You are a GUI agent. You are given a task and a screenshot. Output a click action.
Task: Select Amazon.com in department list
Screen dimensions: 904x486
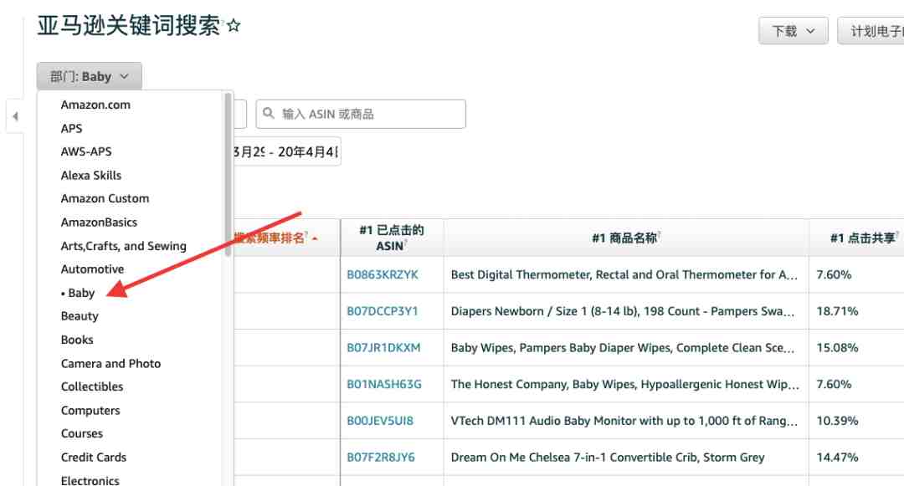(x=95, y=105)
